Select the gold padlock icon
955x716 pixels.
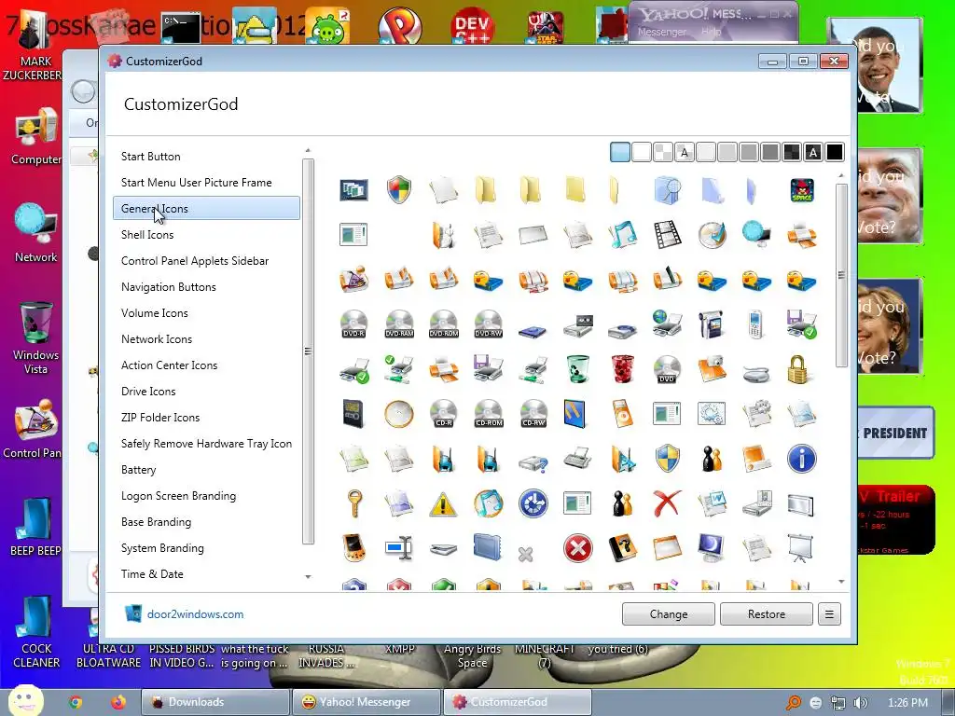[x=798, y=369]
